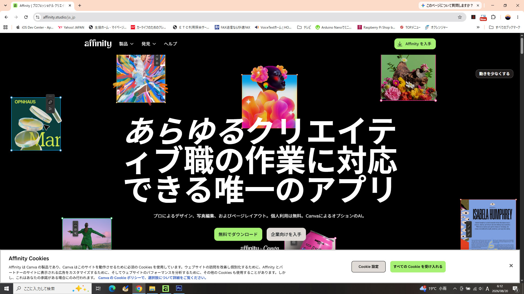The width and height of the screenshot is (524, 294).
Task: Open the Chrome apps grid in bookmarks bar
Action: point(5,27)
